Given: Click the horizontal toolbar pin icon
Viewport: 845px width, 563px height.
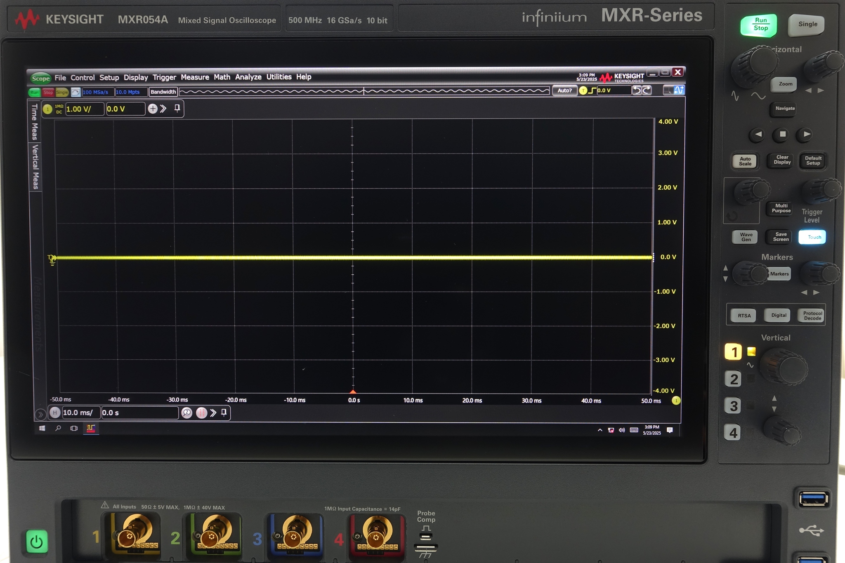Looking at the screenshot, I should tap(224, 412).
